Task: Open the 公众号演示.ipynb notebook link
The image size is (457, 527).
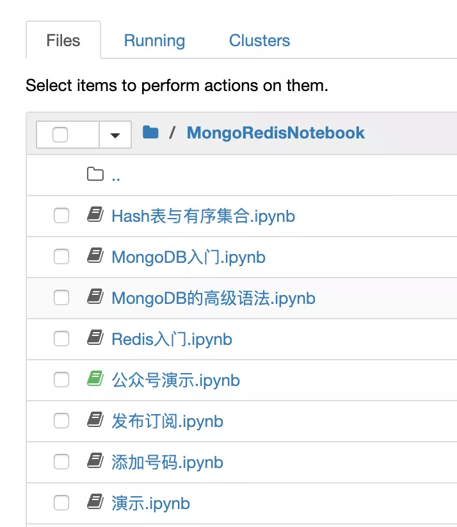Action: [175, 380]
